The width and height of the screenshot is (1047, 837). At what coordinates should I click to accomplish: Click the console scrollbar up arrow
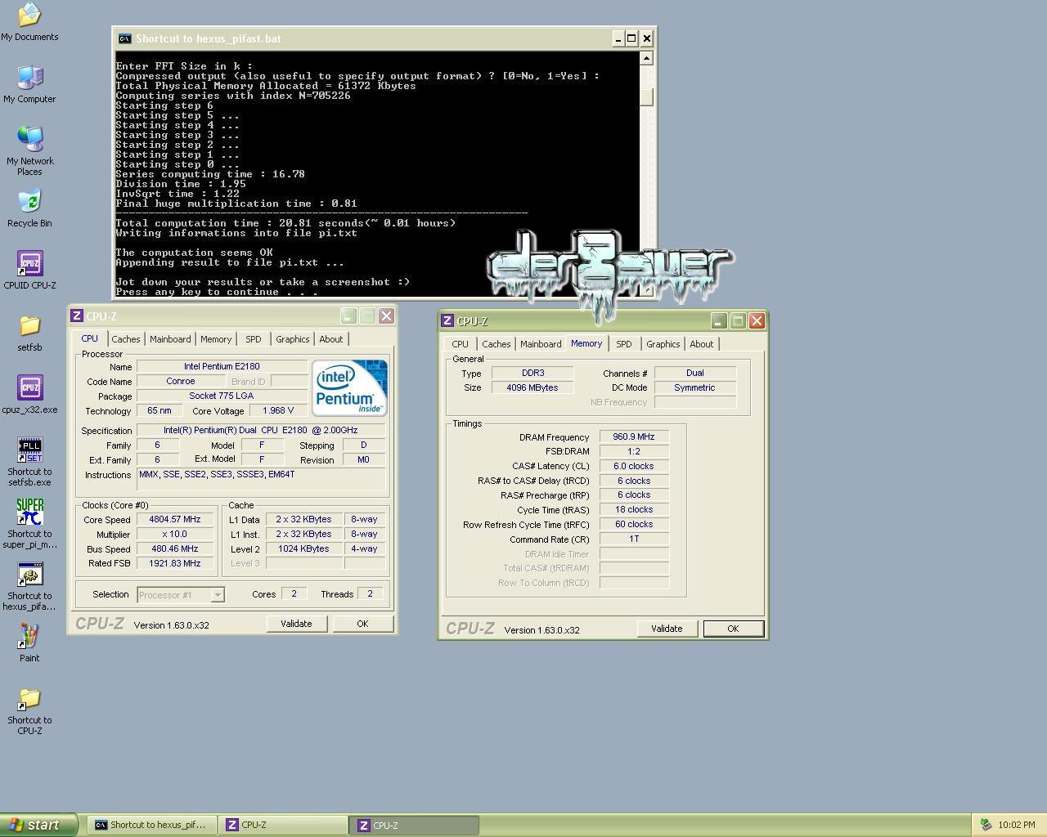[x=646, y=58]
